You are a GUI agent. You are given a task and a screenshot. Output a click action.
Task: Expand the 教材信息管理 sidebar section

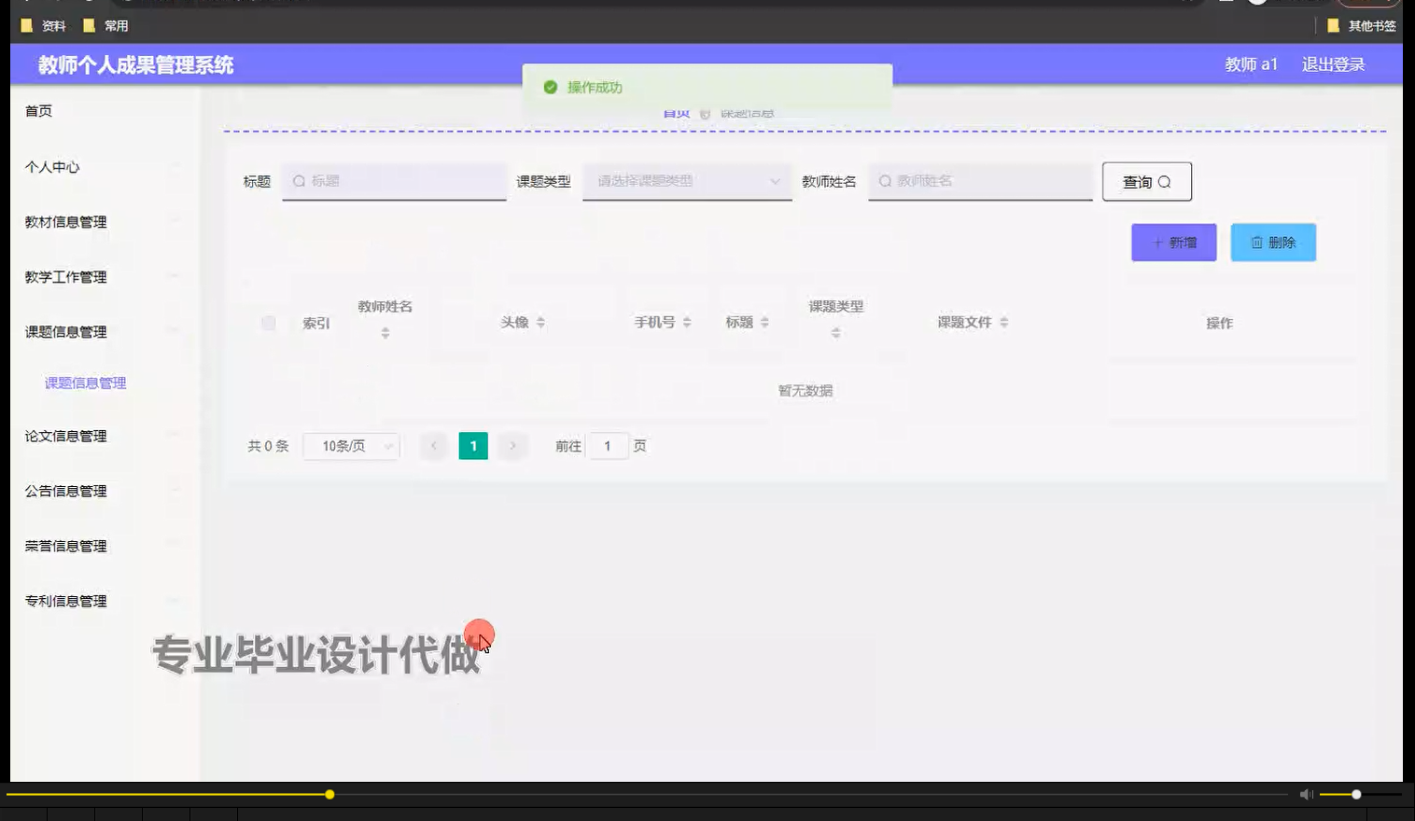pyautogui.click(x=65, y=222)
